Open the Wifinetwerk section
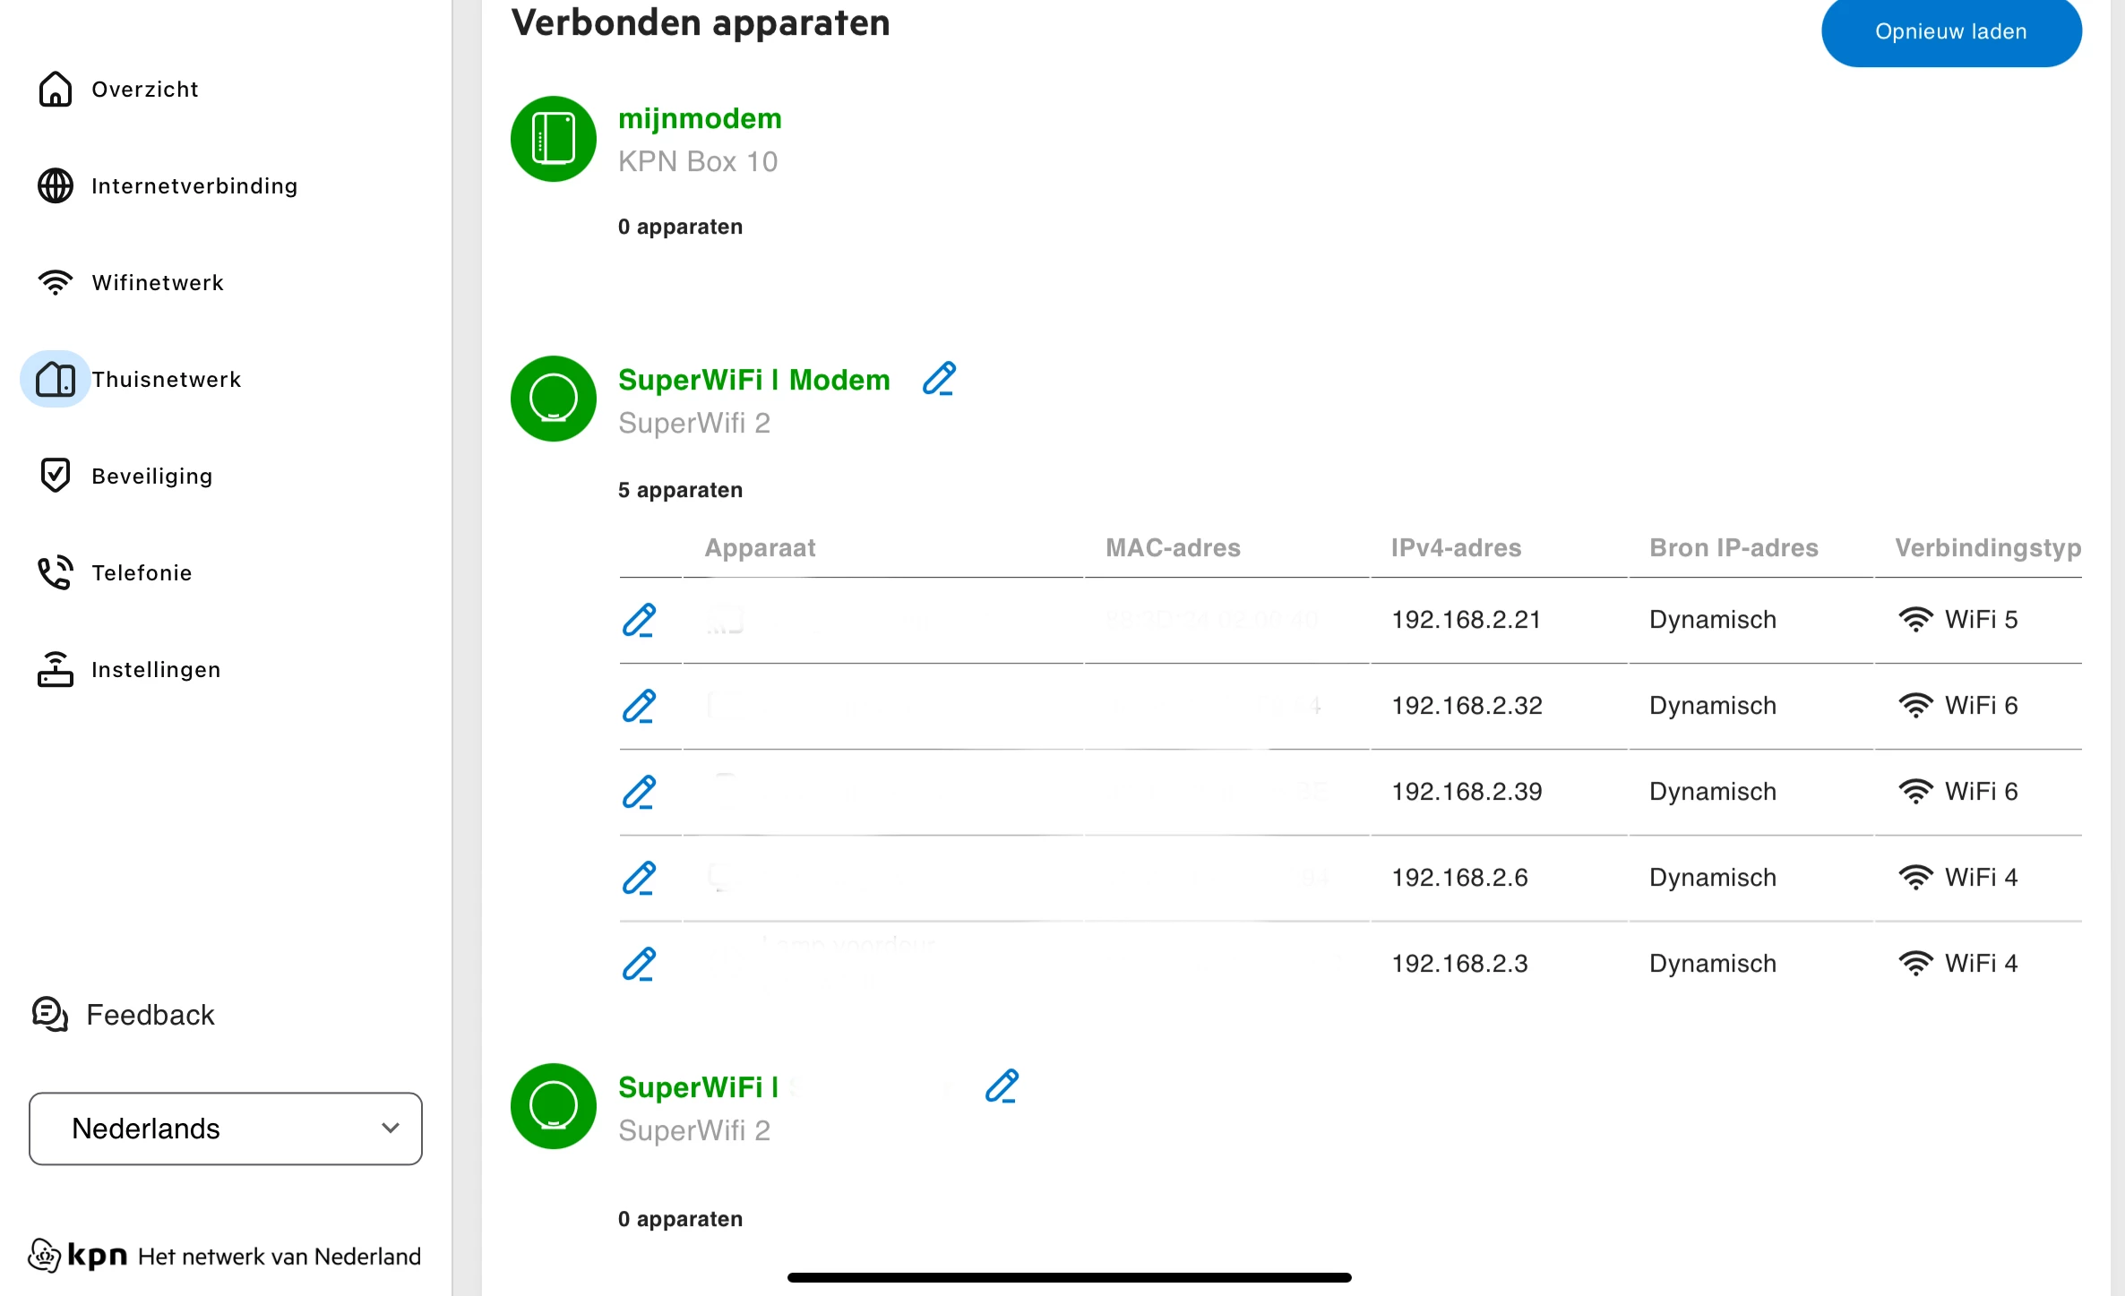This screenshot has width=2125, height=1296. [x=157, y=283]
